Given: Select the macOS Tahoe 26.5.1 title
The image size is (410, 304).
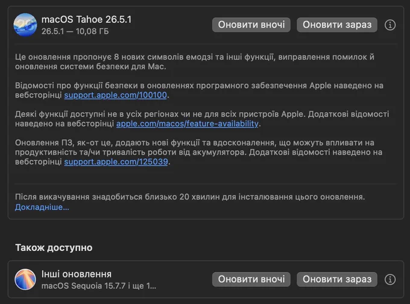Looking at the screenshot, I should coord(87,20).
